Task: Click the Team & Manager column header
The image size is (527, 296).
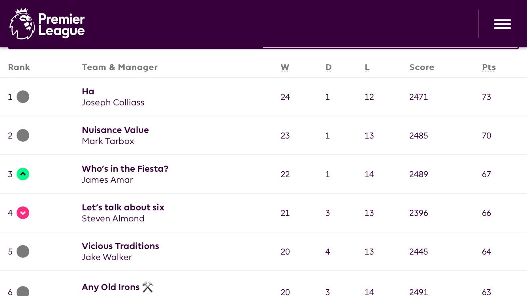Action: click(x=120, y=67)
